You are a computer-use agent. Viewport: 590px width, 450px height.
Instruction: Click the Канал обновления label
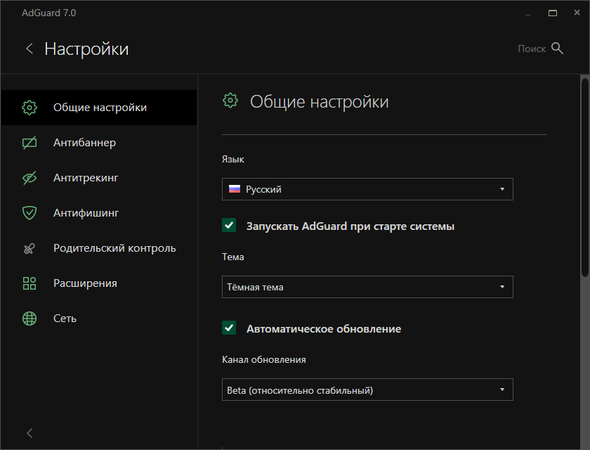[264, 359]
